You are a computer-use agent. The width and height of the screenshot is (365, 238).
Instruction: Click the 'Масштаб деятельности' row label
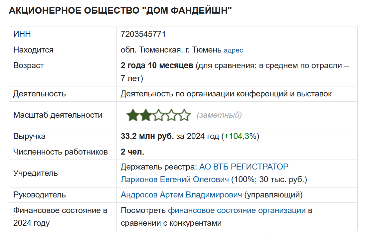point(58,115)
